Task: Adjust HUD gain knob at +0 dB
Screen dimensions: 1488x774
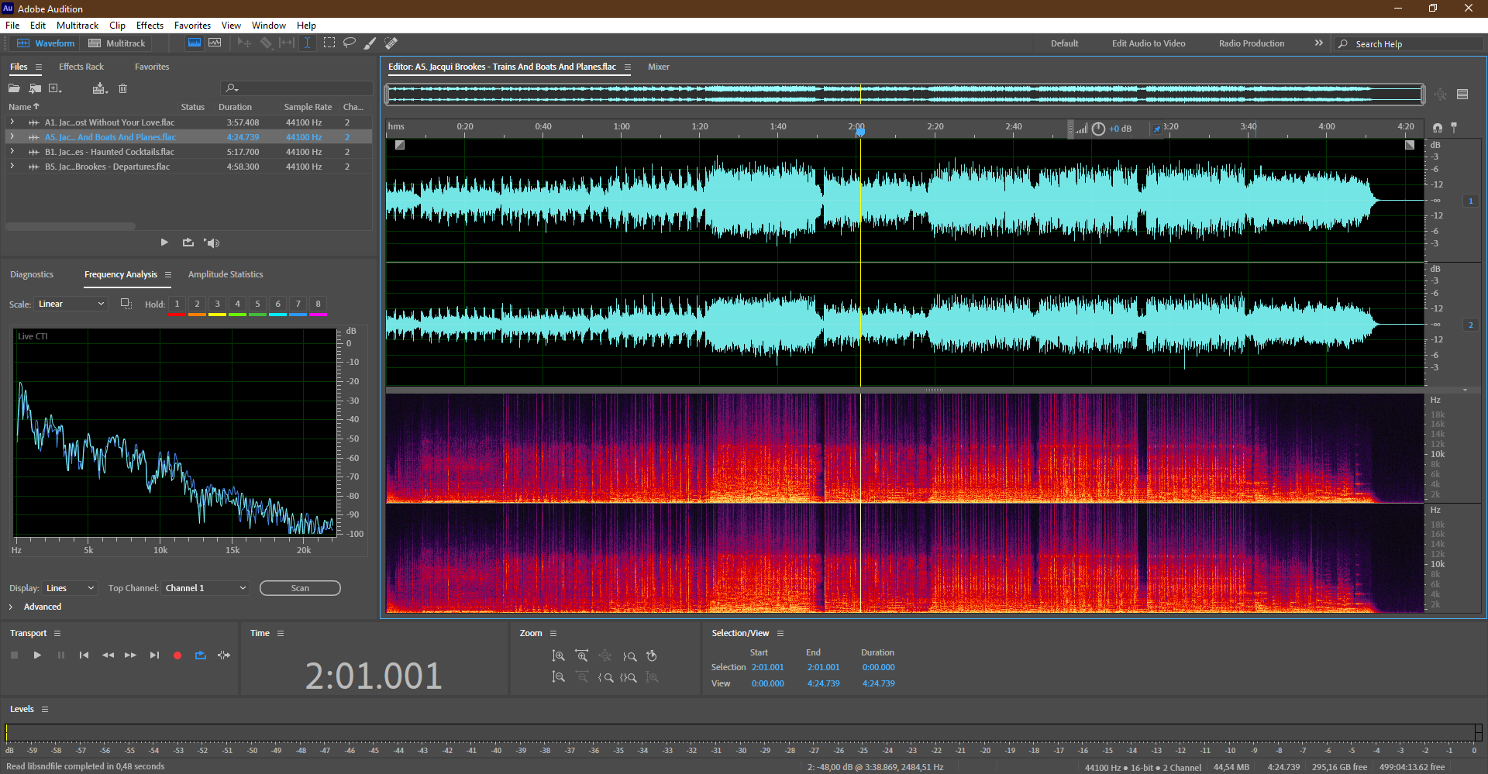Action: pos(1098,129)
